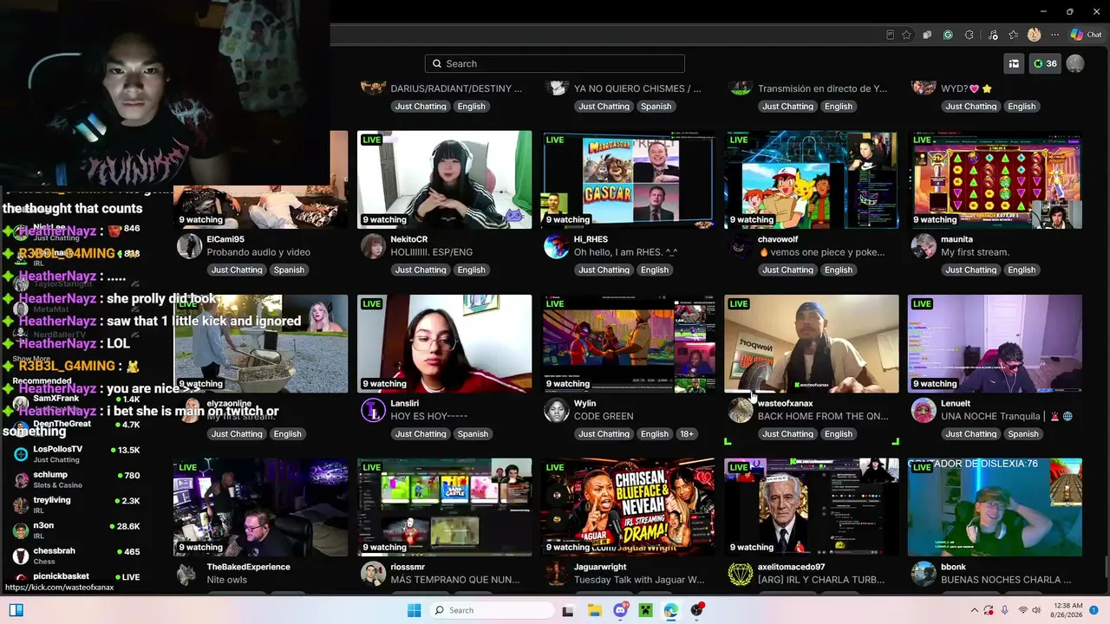Viewport: 1110px width, 624px height.
Task: Click Just Chatting tag under Hi_RHES
Action: [604, 270]
